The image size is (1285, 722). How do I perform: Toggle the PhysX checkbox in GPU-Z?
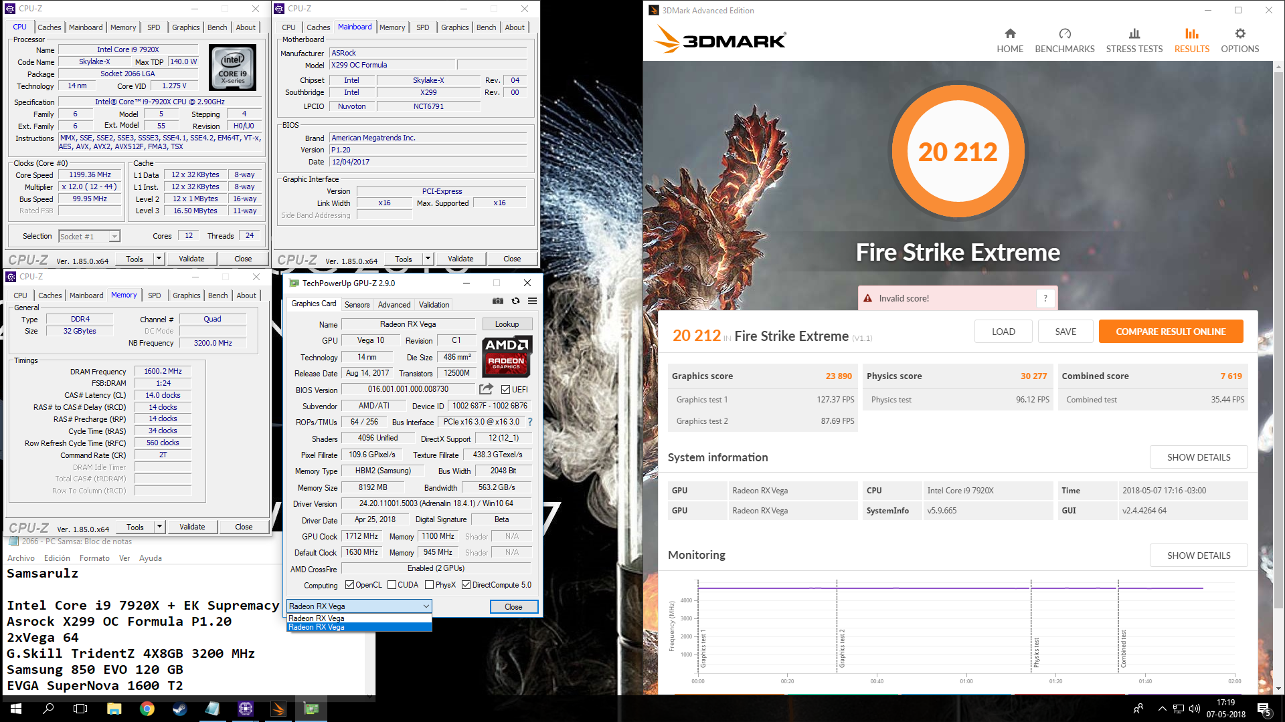tap(429, 585)
